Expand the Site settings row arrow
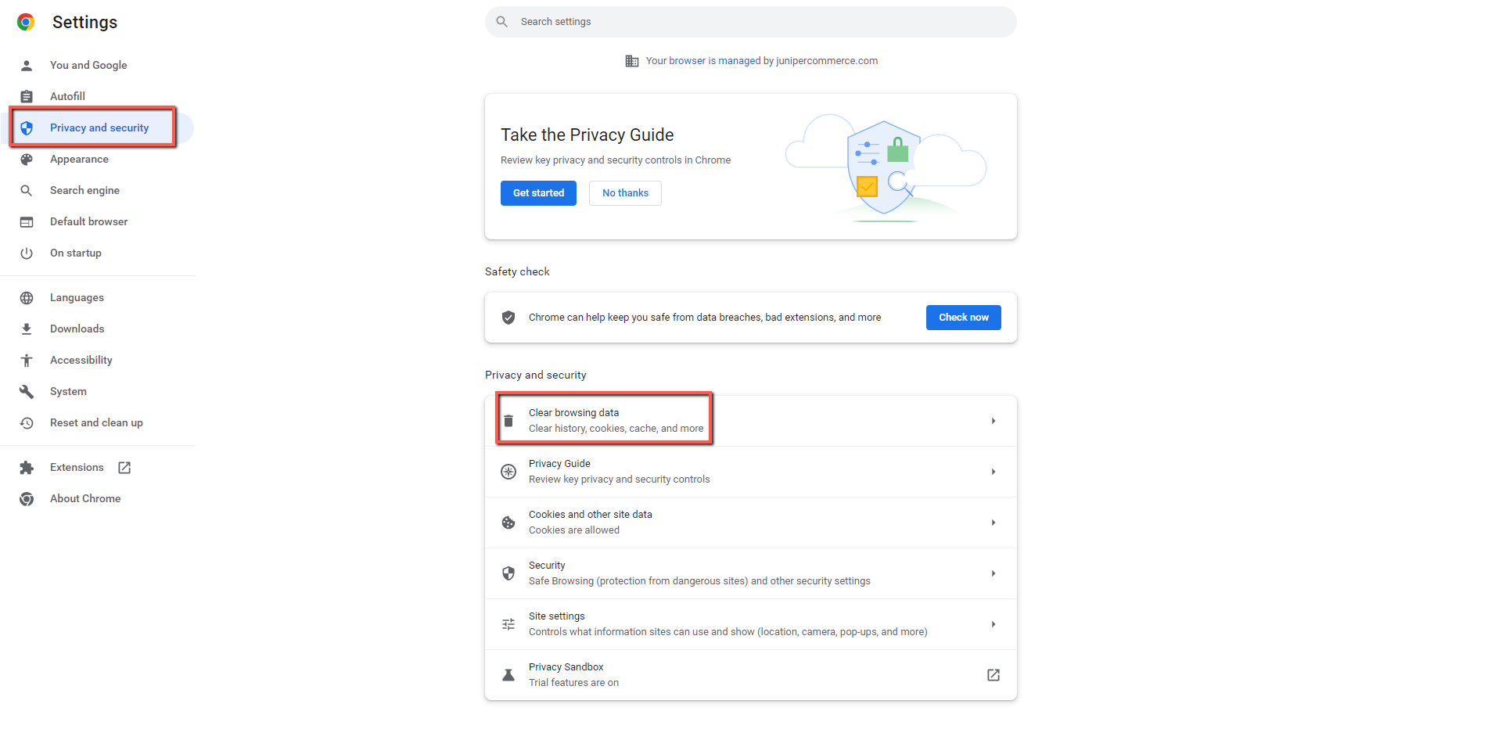This screenshot has height=740, width=1502. [993, 624]
